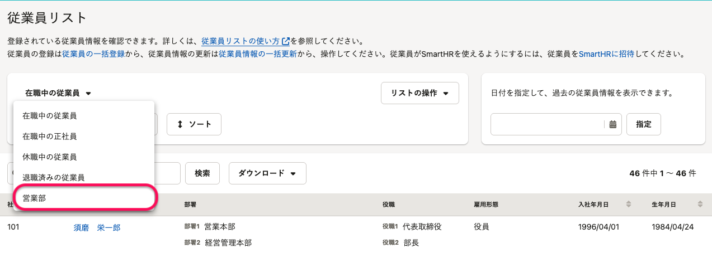This screenshot has height=253, width=712.
Task: Follow the 従業員情報の一括更新 link
Action: [257, 55]
